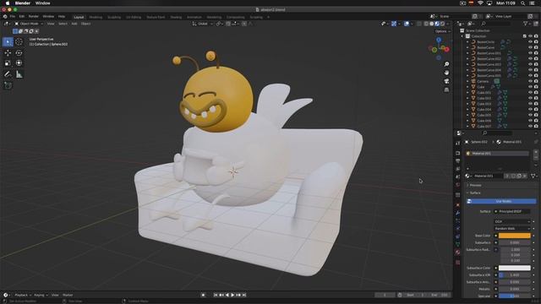The width and height of the screenshot is (541, 304).
Task: Click the Blender logo menu icon
Action: [5, 17]
